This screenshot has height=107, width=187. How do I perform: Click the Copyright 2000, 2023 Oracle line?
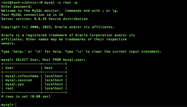(58, 27)
